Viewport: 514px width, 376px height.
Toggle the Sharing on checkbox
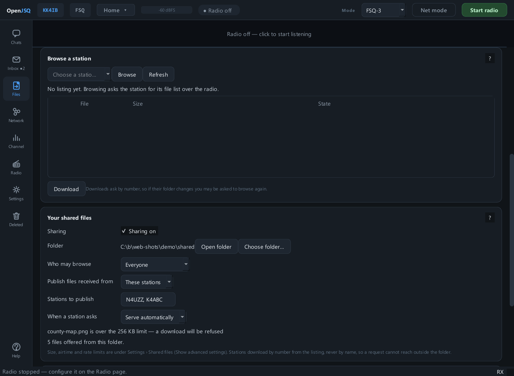point(140,231)
